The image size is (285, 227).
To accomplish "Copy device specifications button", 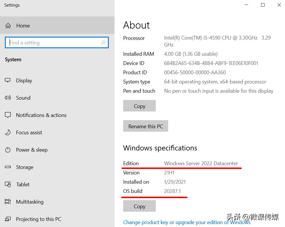I will pyautogui.click(x=139, y=106).
